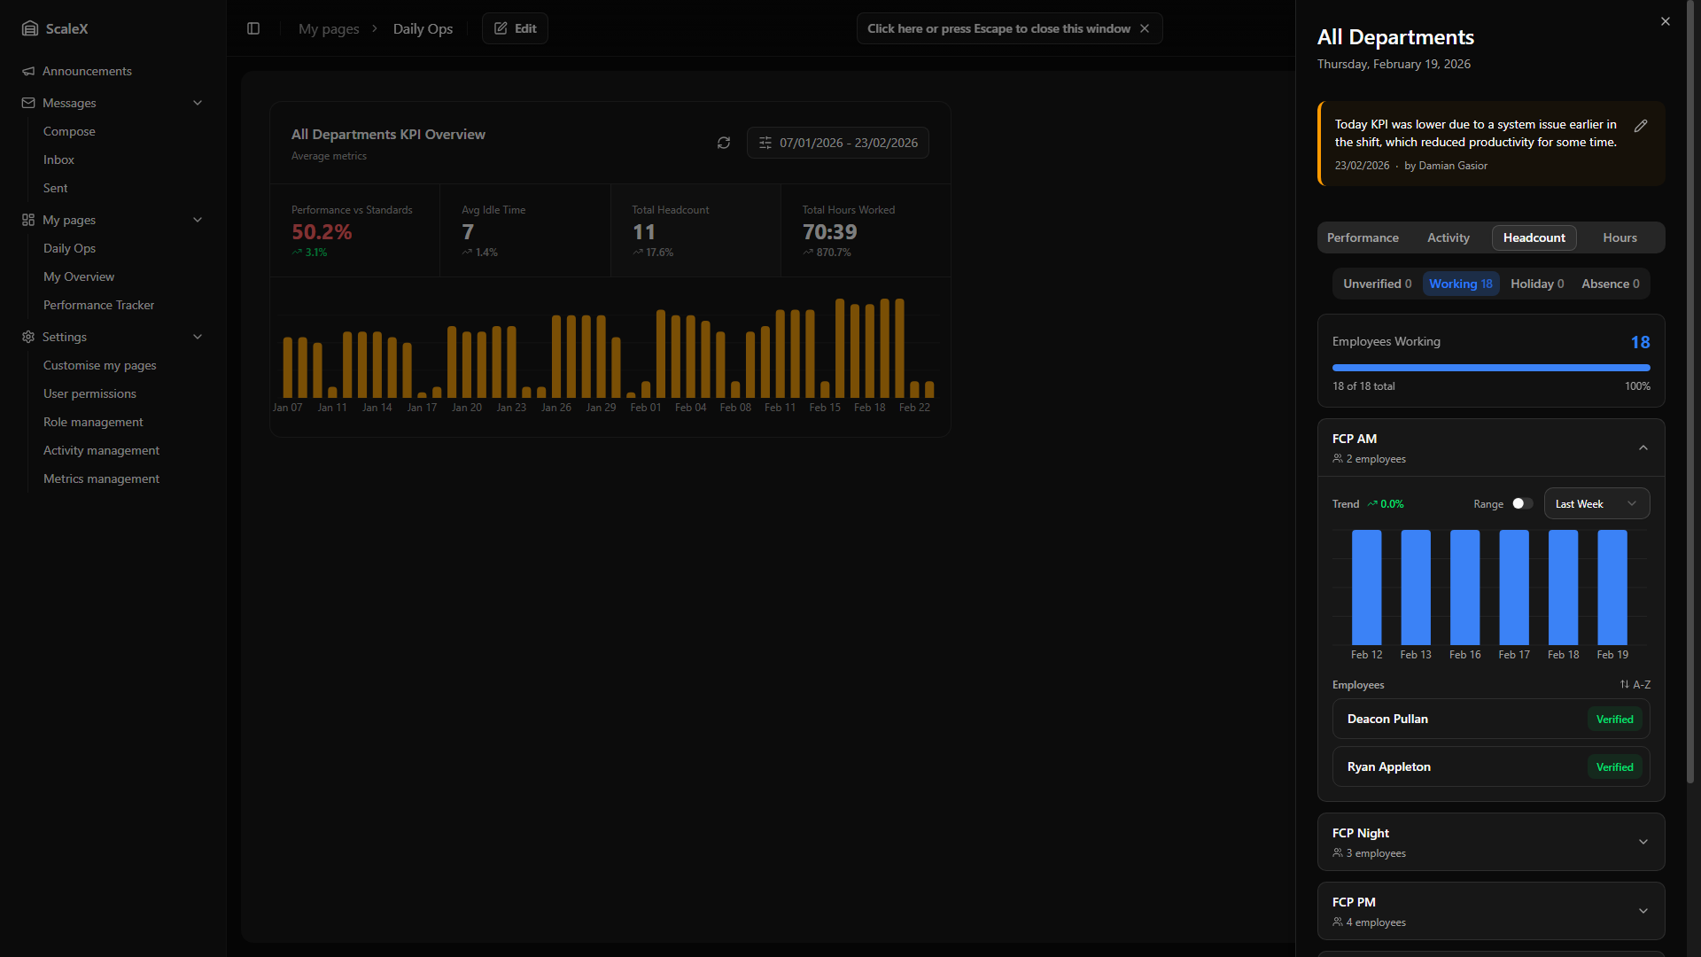
Task: Collapse the FCP AM section
Action: pos(1643,447)
